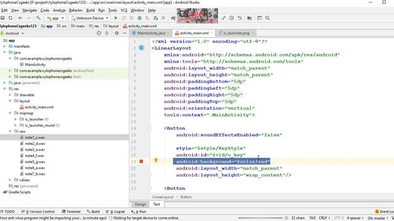Image resolution: width=394 pixels, height=221 pixels.
Task: Toggle the fold marker at line 2 LinearLayout
Action: [x=150, y=48]
